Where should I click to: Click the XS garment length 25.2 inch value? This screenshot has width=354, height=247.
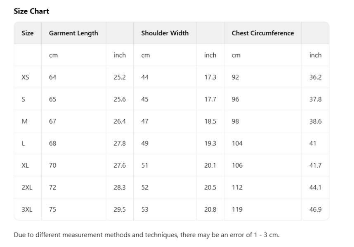pyautogui.click(x=120, y=77)
